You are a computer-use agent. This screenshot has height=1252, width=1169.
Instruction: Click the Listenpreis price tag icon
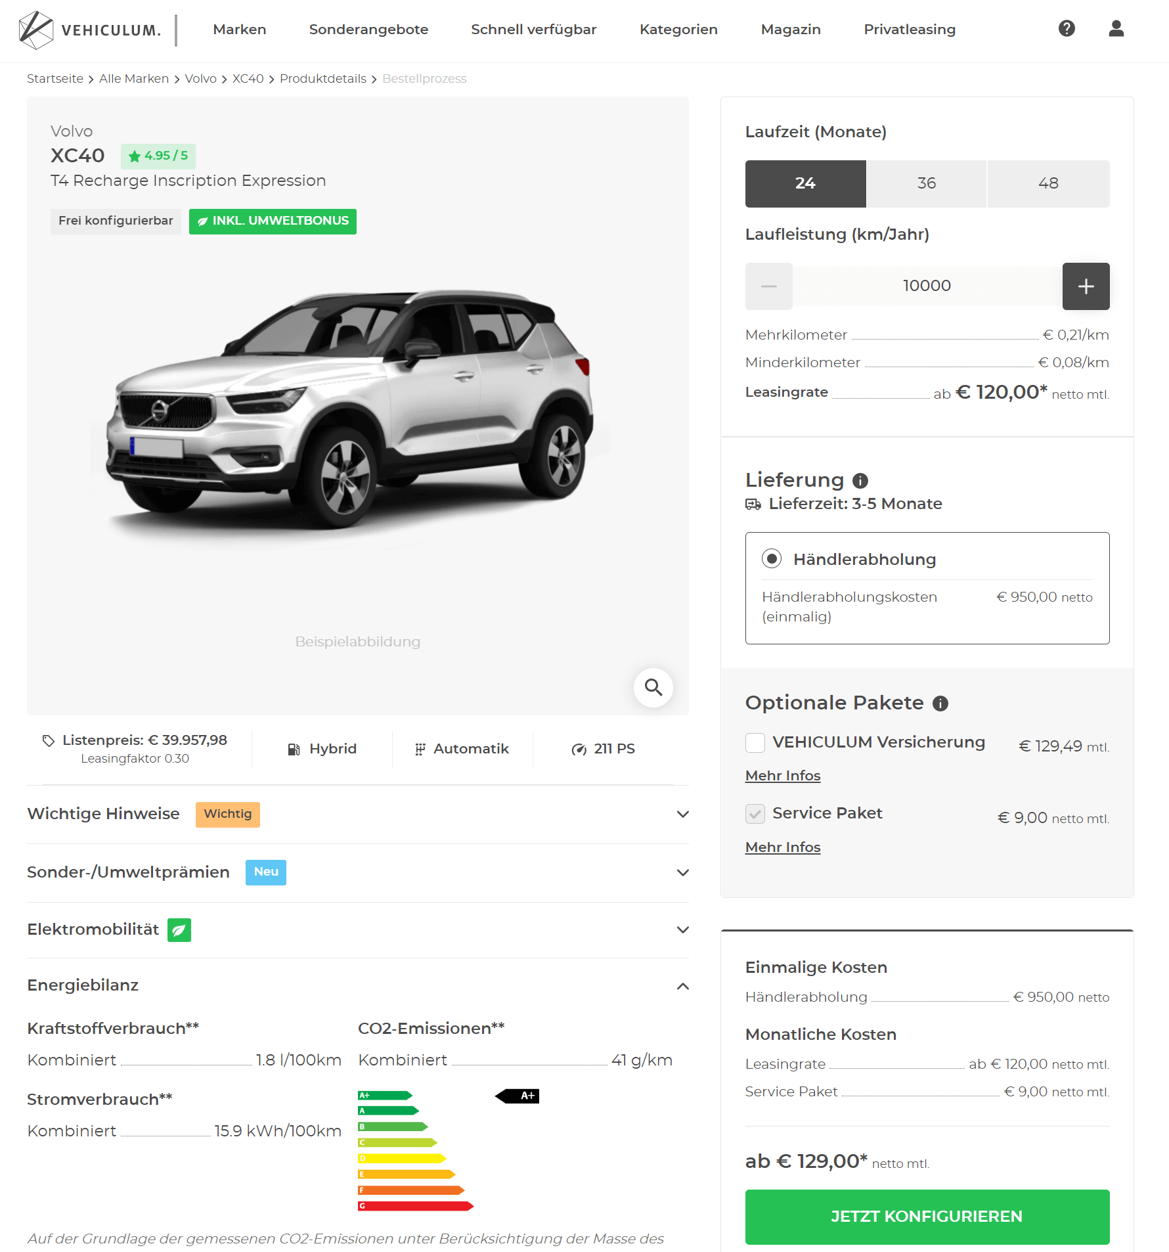(49, 740)
